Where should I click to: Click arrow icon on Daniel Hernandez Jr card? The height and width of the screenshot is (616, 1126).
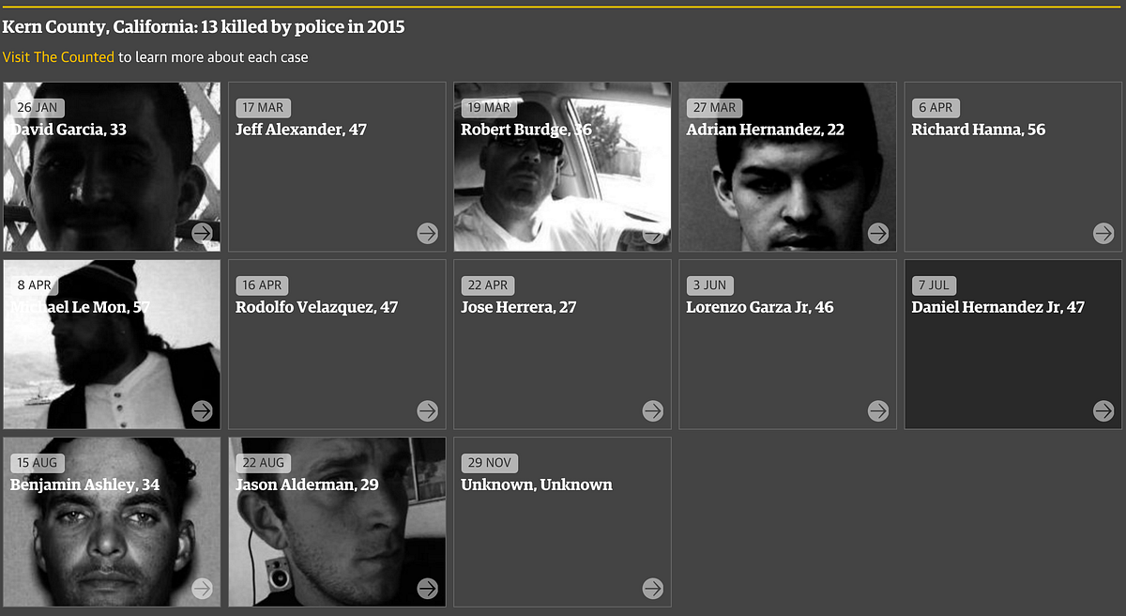pyautogui.click(x=1103, y=410)
